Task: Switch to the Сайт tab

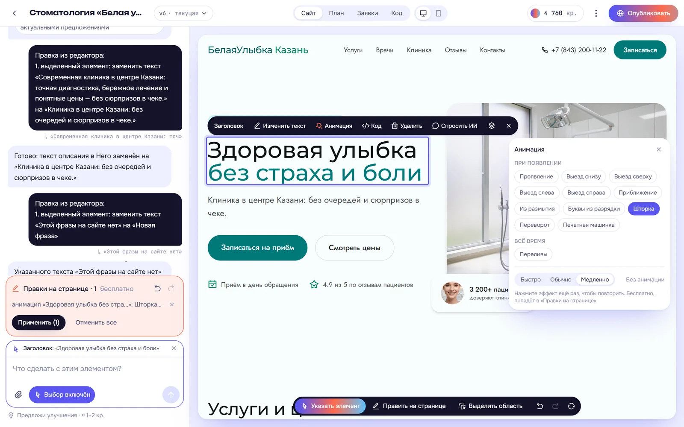Action: pos(308,13)
